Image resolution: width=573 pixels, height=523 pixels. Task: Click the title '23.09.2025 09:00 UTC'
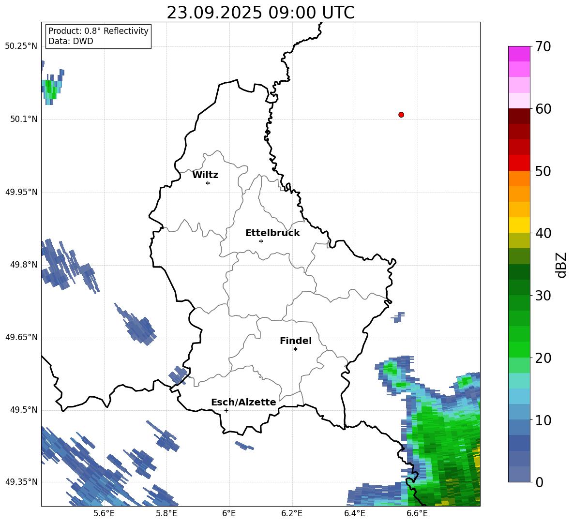[261, 13]
